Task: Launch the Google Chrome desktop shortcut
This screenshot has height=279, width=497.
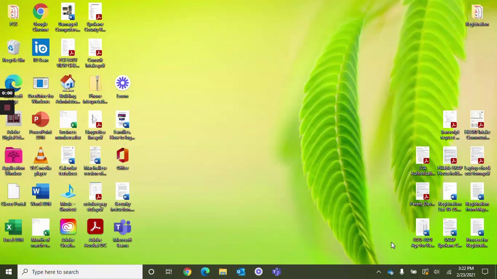Action: 40,18
